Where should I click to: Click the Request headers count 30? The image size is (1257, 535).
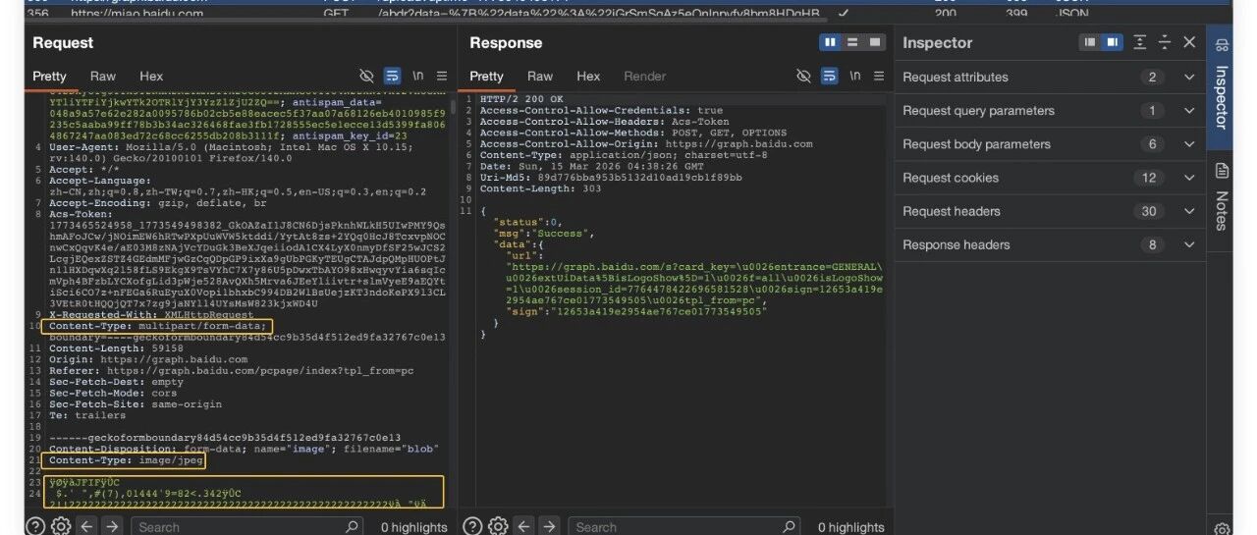[1150, 211]
